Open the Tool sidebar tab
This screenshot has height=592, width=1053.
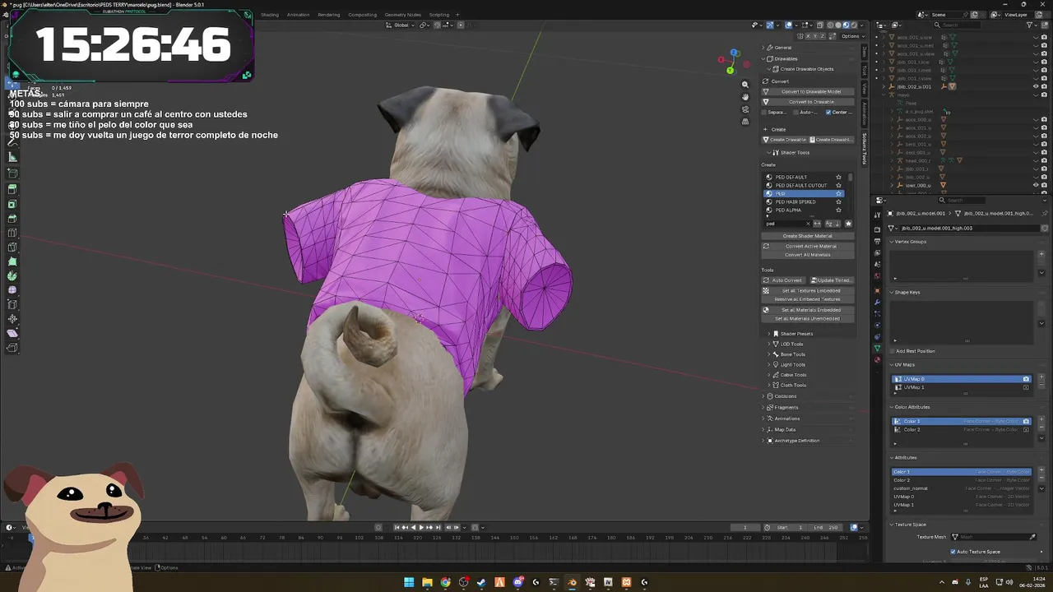(x=865, y=70)
